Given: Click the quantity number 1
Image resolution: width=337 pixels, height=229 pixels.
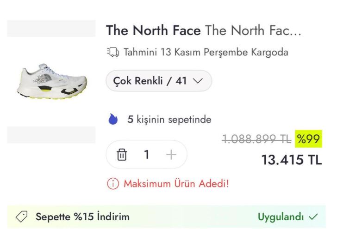Looking at the screenshot, I should 147,155.
